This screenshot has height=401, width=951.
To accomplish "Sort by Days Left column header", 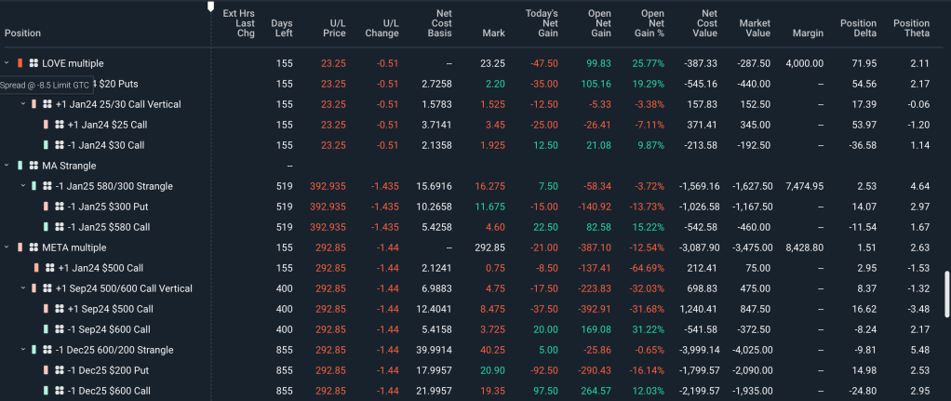I will coord(281,28).
